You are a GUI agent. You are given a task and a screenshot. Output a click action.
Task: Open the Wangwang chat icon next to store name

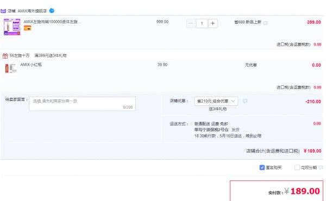point(52,11)
